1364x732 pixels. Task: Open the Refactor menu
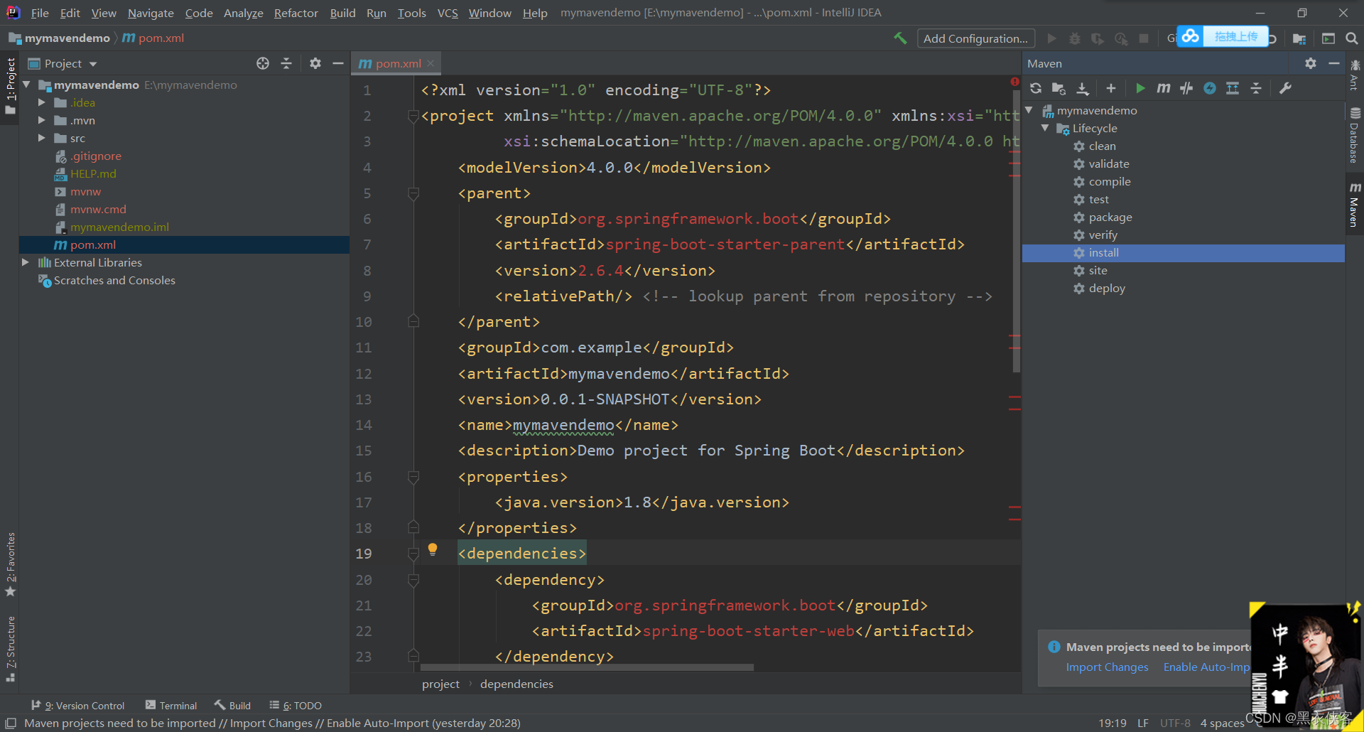[296, 13]
